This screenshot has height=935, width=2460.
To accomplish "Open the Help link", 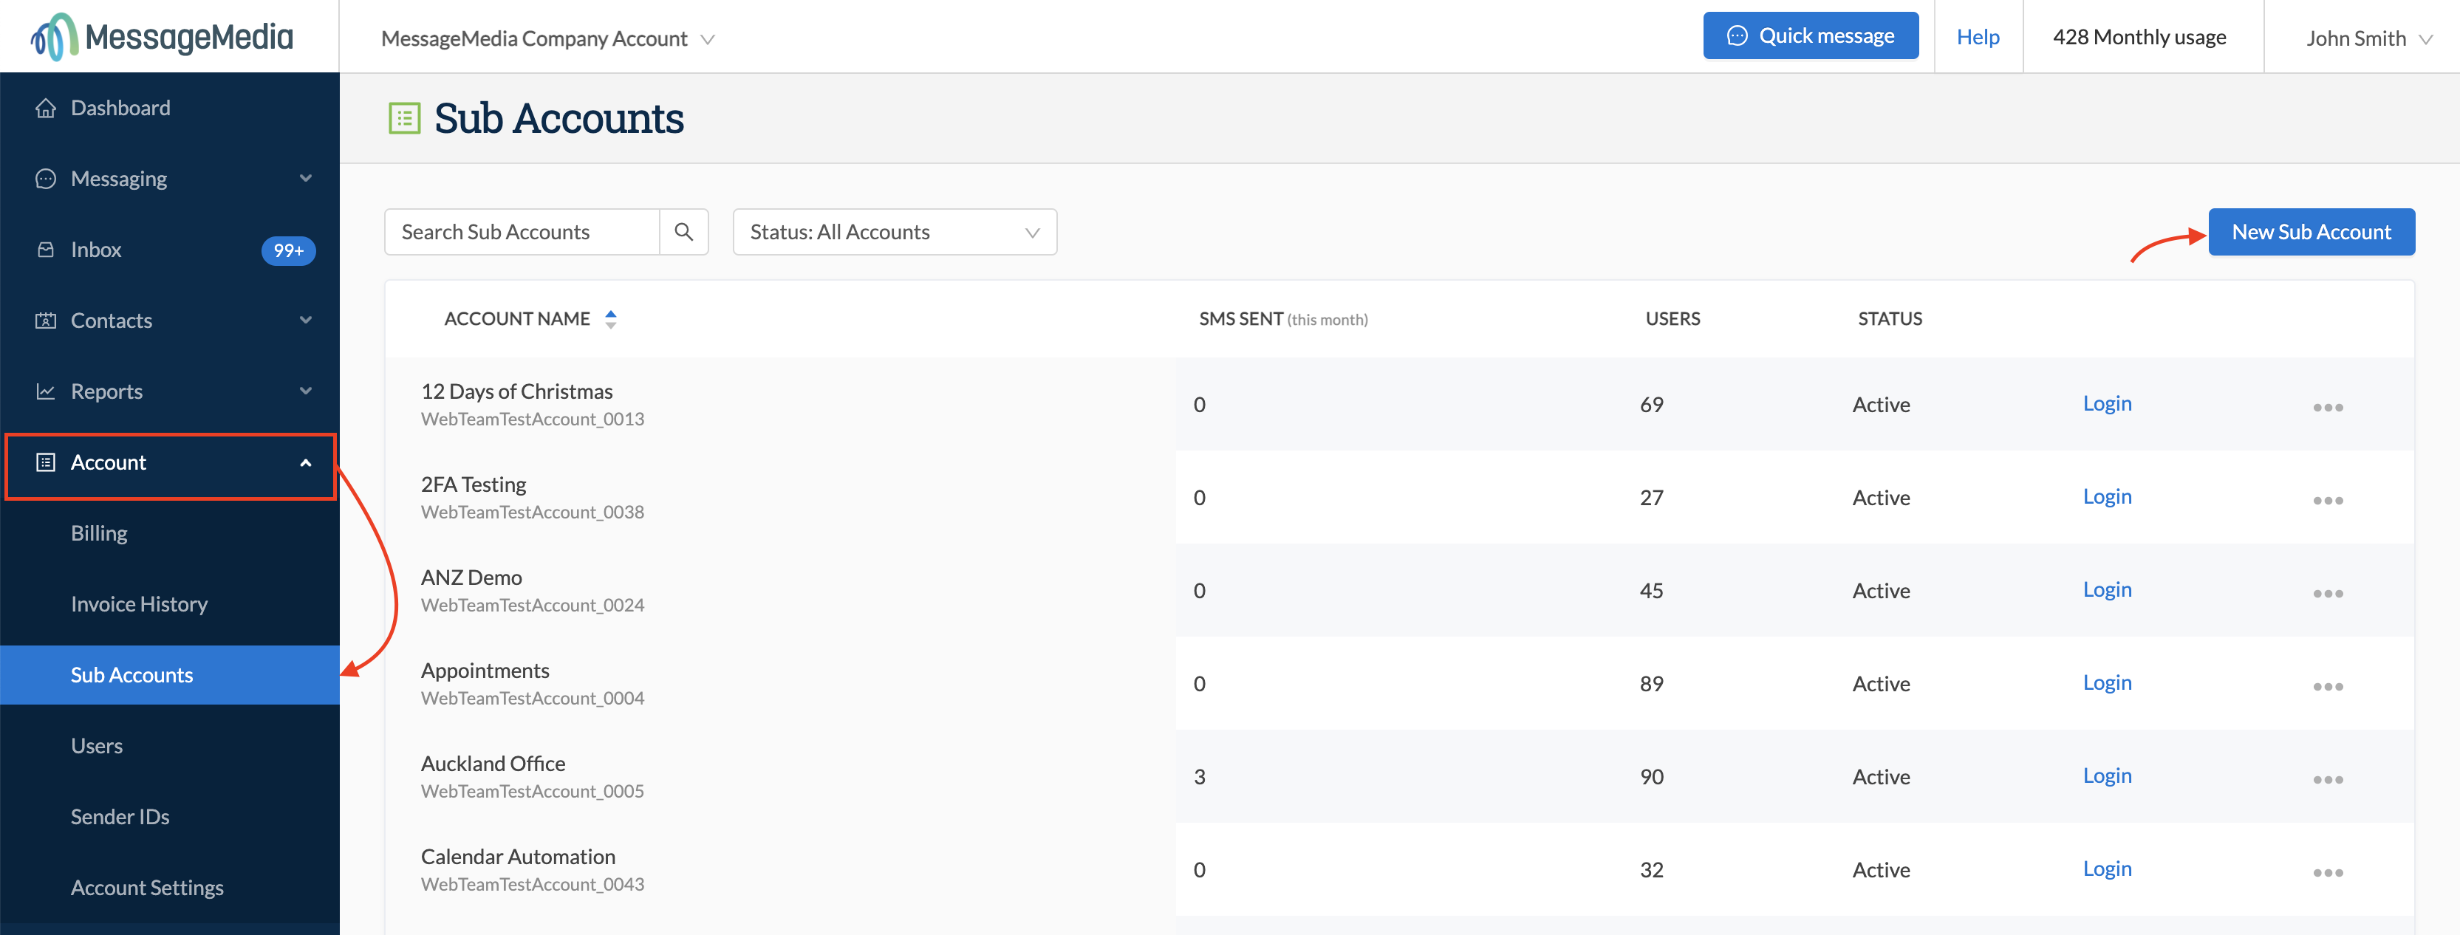I will click(x=1978, y=37).
